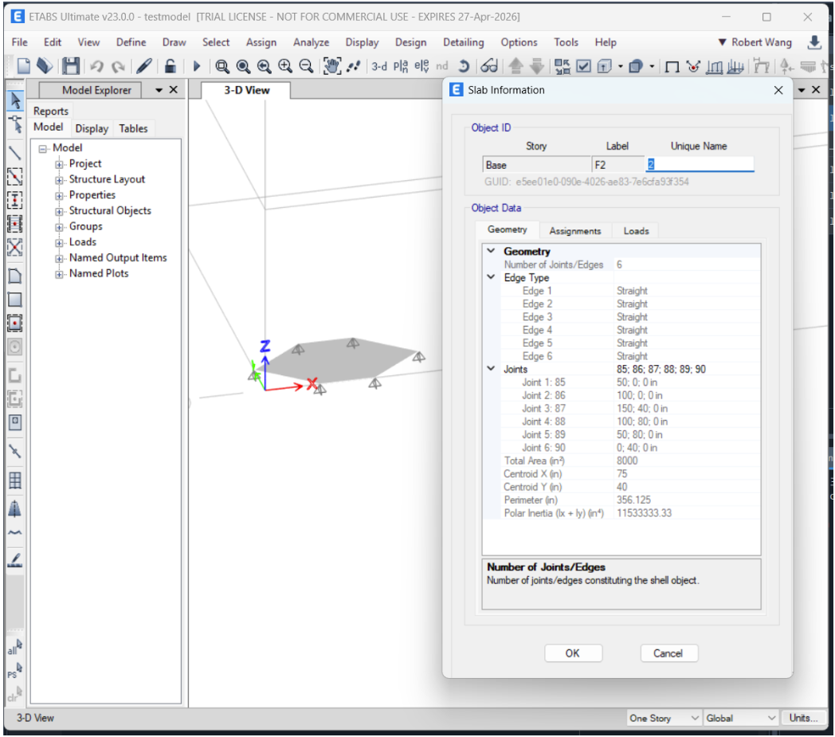Viewport: 835px width, 737px height.
Task: Toggle the Set Display Options checkmark icon
Action: coord(583,67)
